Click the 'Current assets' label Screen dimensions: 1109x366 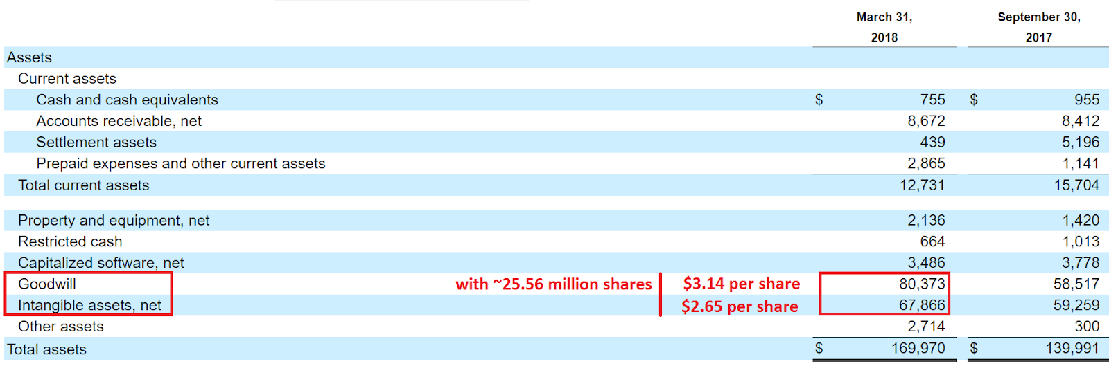tap(67, 79)
